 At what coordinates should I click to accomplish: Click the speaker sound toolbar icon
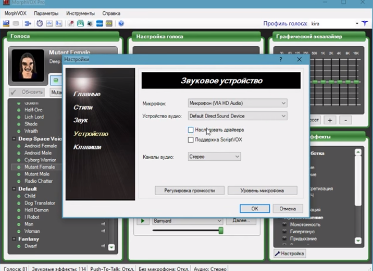pos(90,24)
